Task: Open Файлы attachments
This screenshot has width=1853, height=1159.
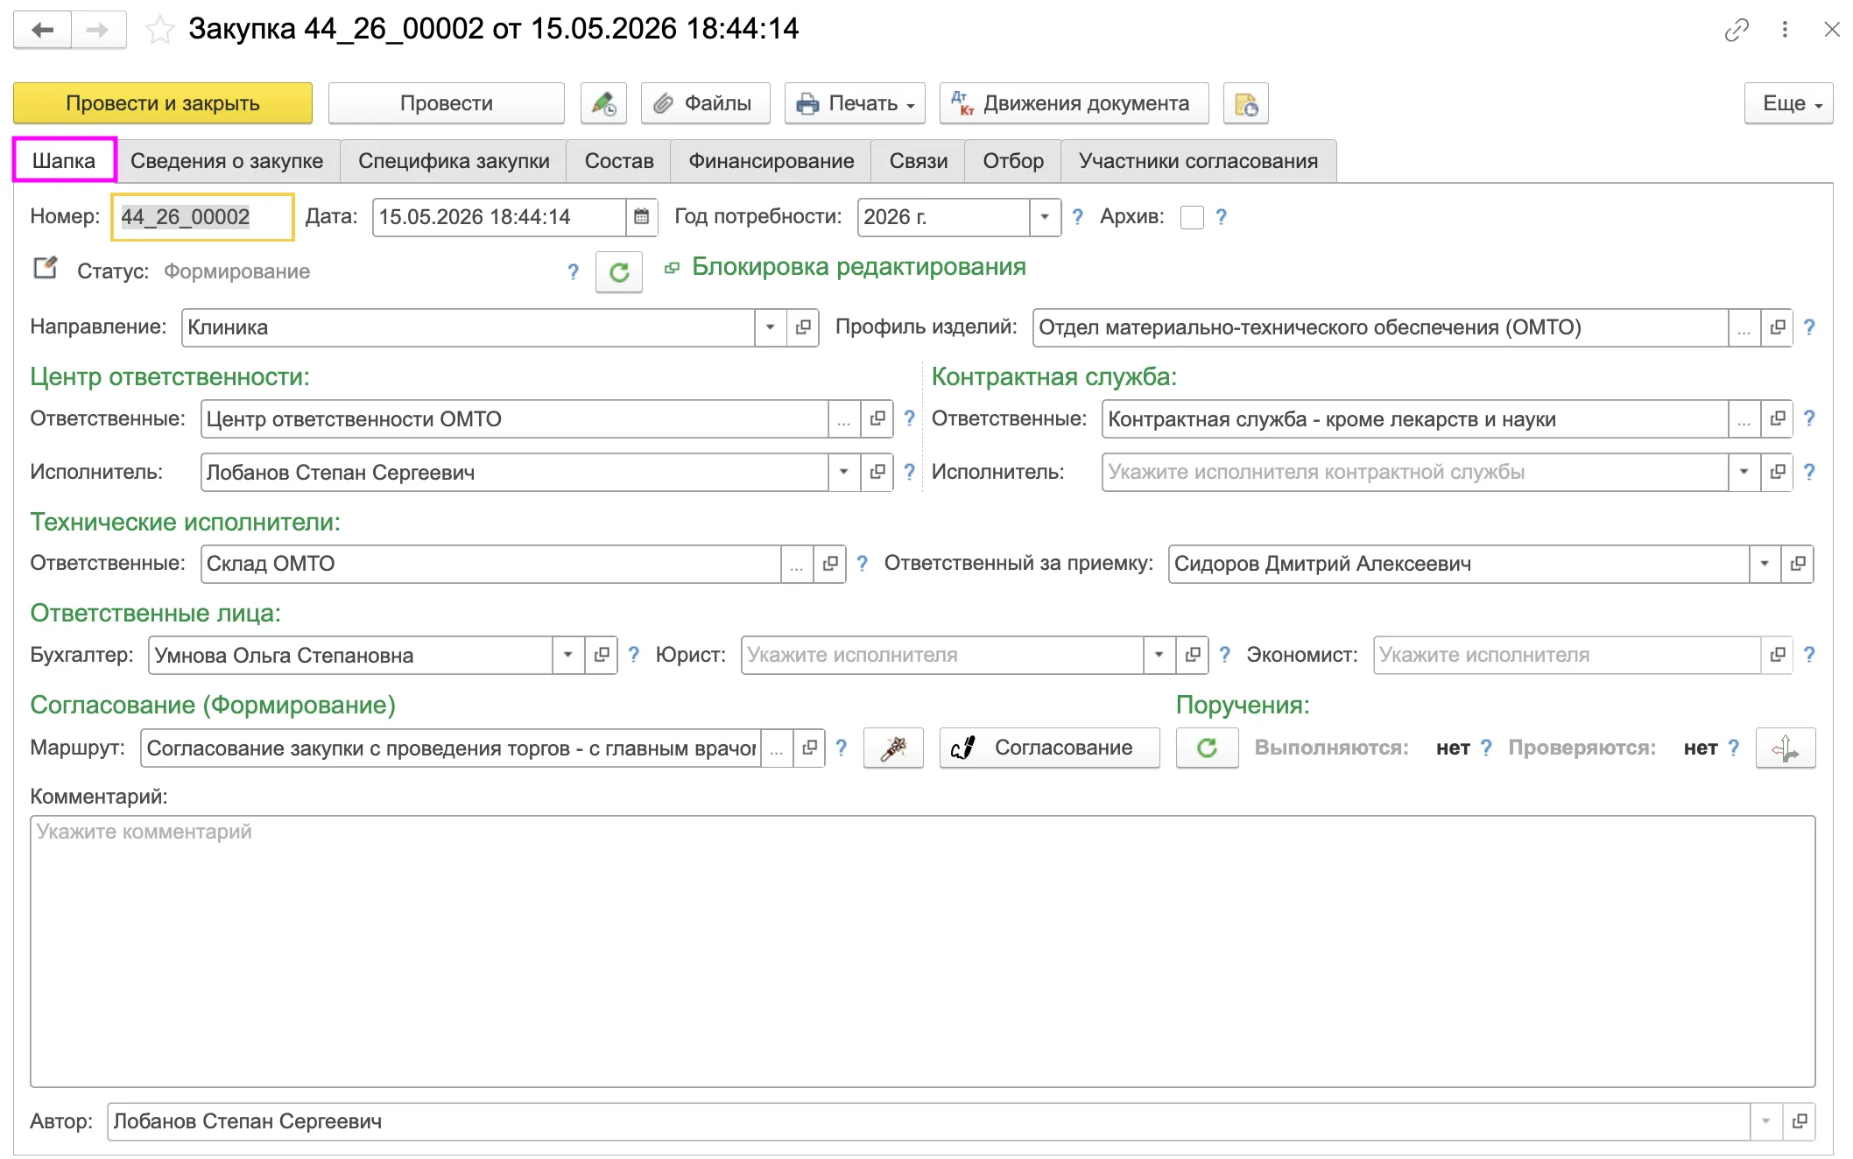Action: click(706, 103)
